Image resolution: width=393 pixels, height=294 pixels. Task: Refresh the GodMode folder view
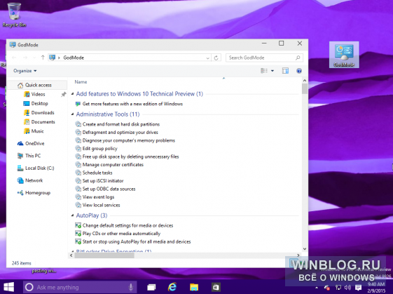(x=216, y=58)
